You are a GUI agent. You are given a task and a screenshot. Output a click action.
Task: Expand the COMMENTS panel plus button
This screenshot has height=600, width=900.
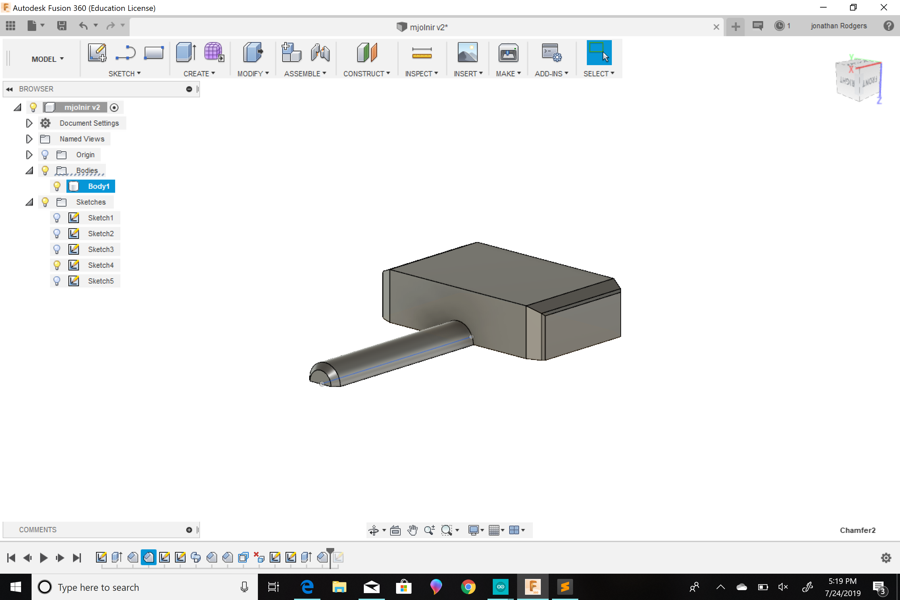point(189,530)
